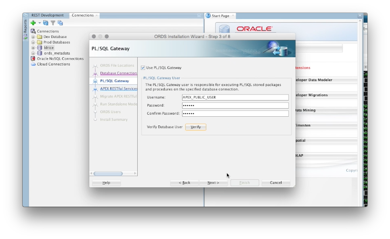Click the < Back button
The height and width of the screenshot is (239, 390).
(x=185, y=182)
